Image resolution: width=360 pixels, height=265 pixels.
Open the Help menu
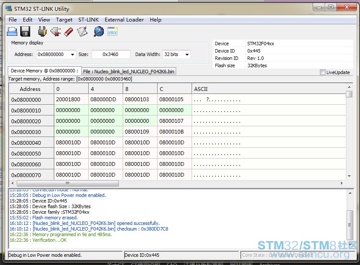click(155, 20)
